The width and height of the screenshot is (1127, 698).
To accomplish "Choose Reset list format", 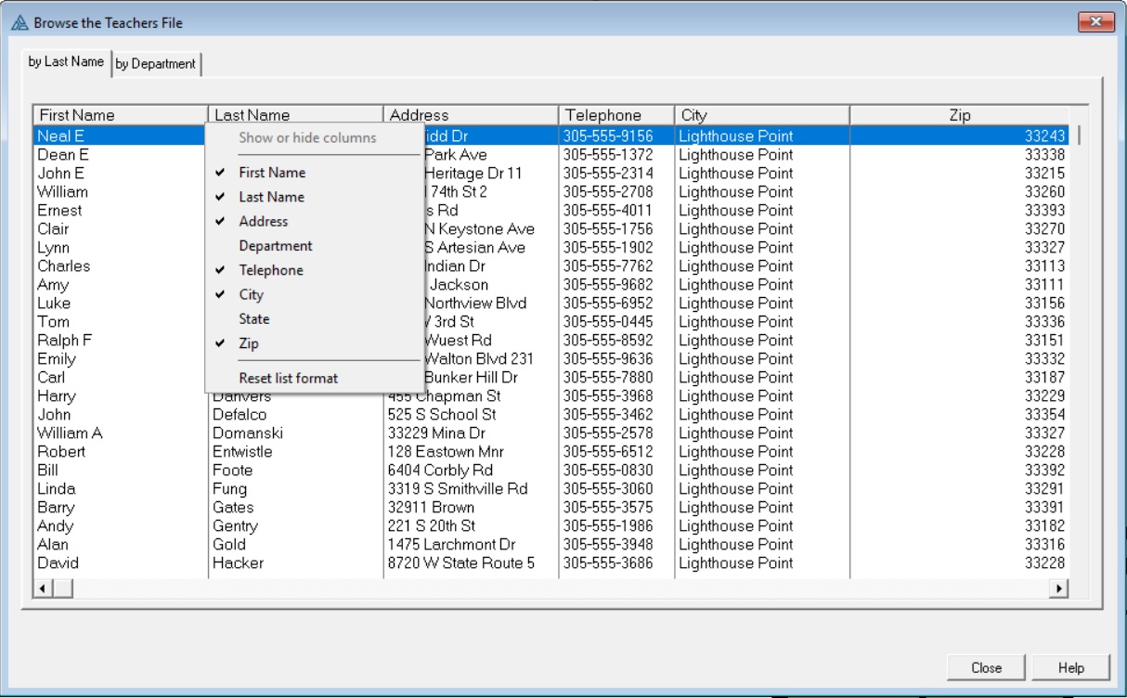I will pyautogui.click(x=288, y=378).
